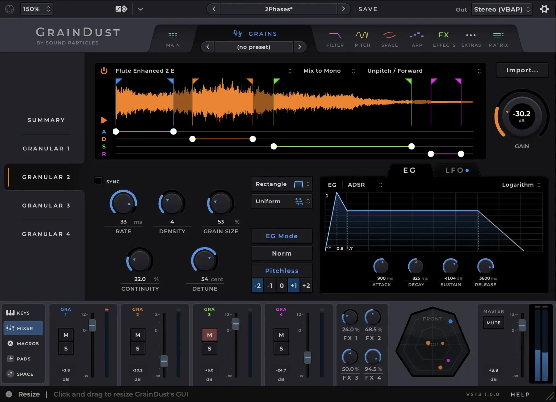Select the Granular 3 section

(x=46, y=205)
